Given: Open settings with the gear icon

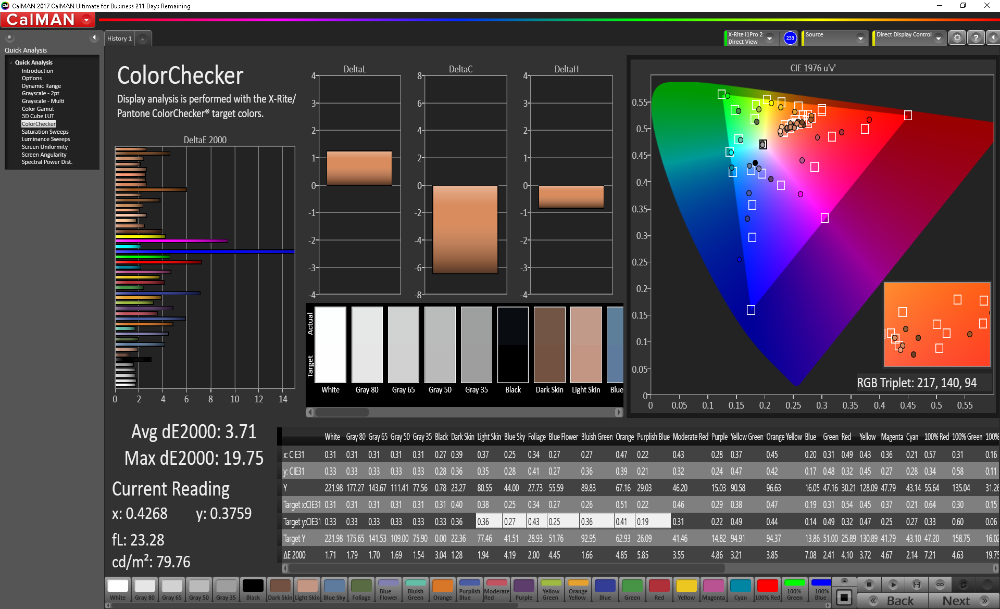Looking at the screenshot, I should [957, 38].
